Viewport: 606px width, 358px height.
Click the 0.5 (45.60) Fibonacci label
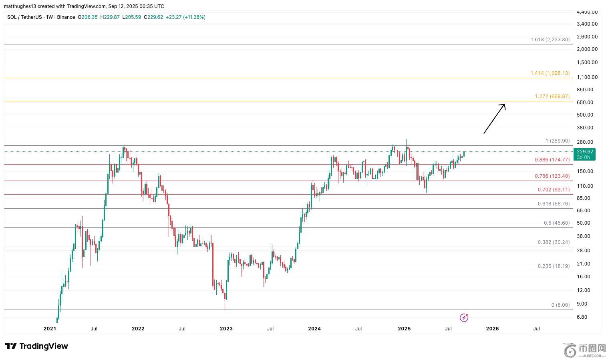(x=556, y=223)
